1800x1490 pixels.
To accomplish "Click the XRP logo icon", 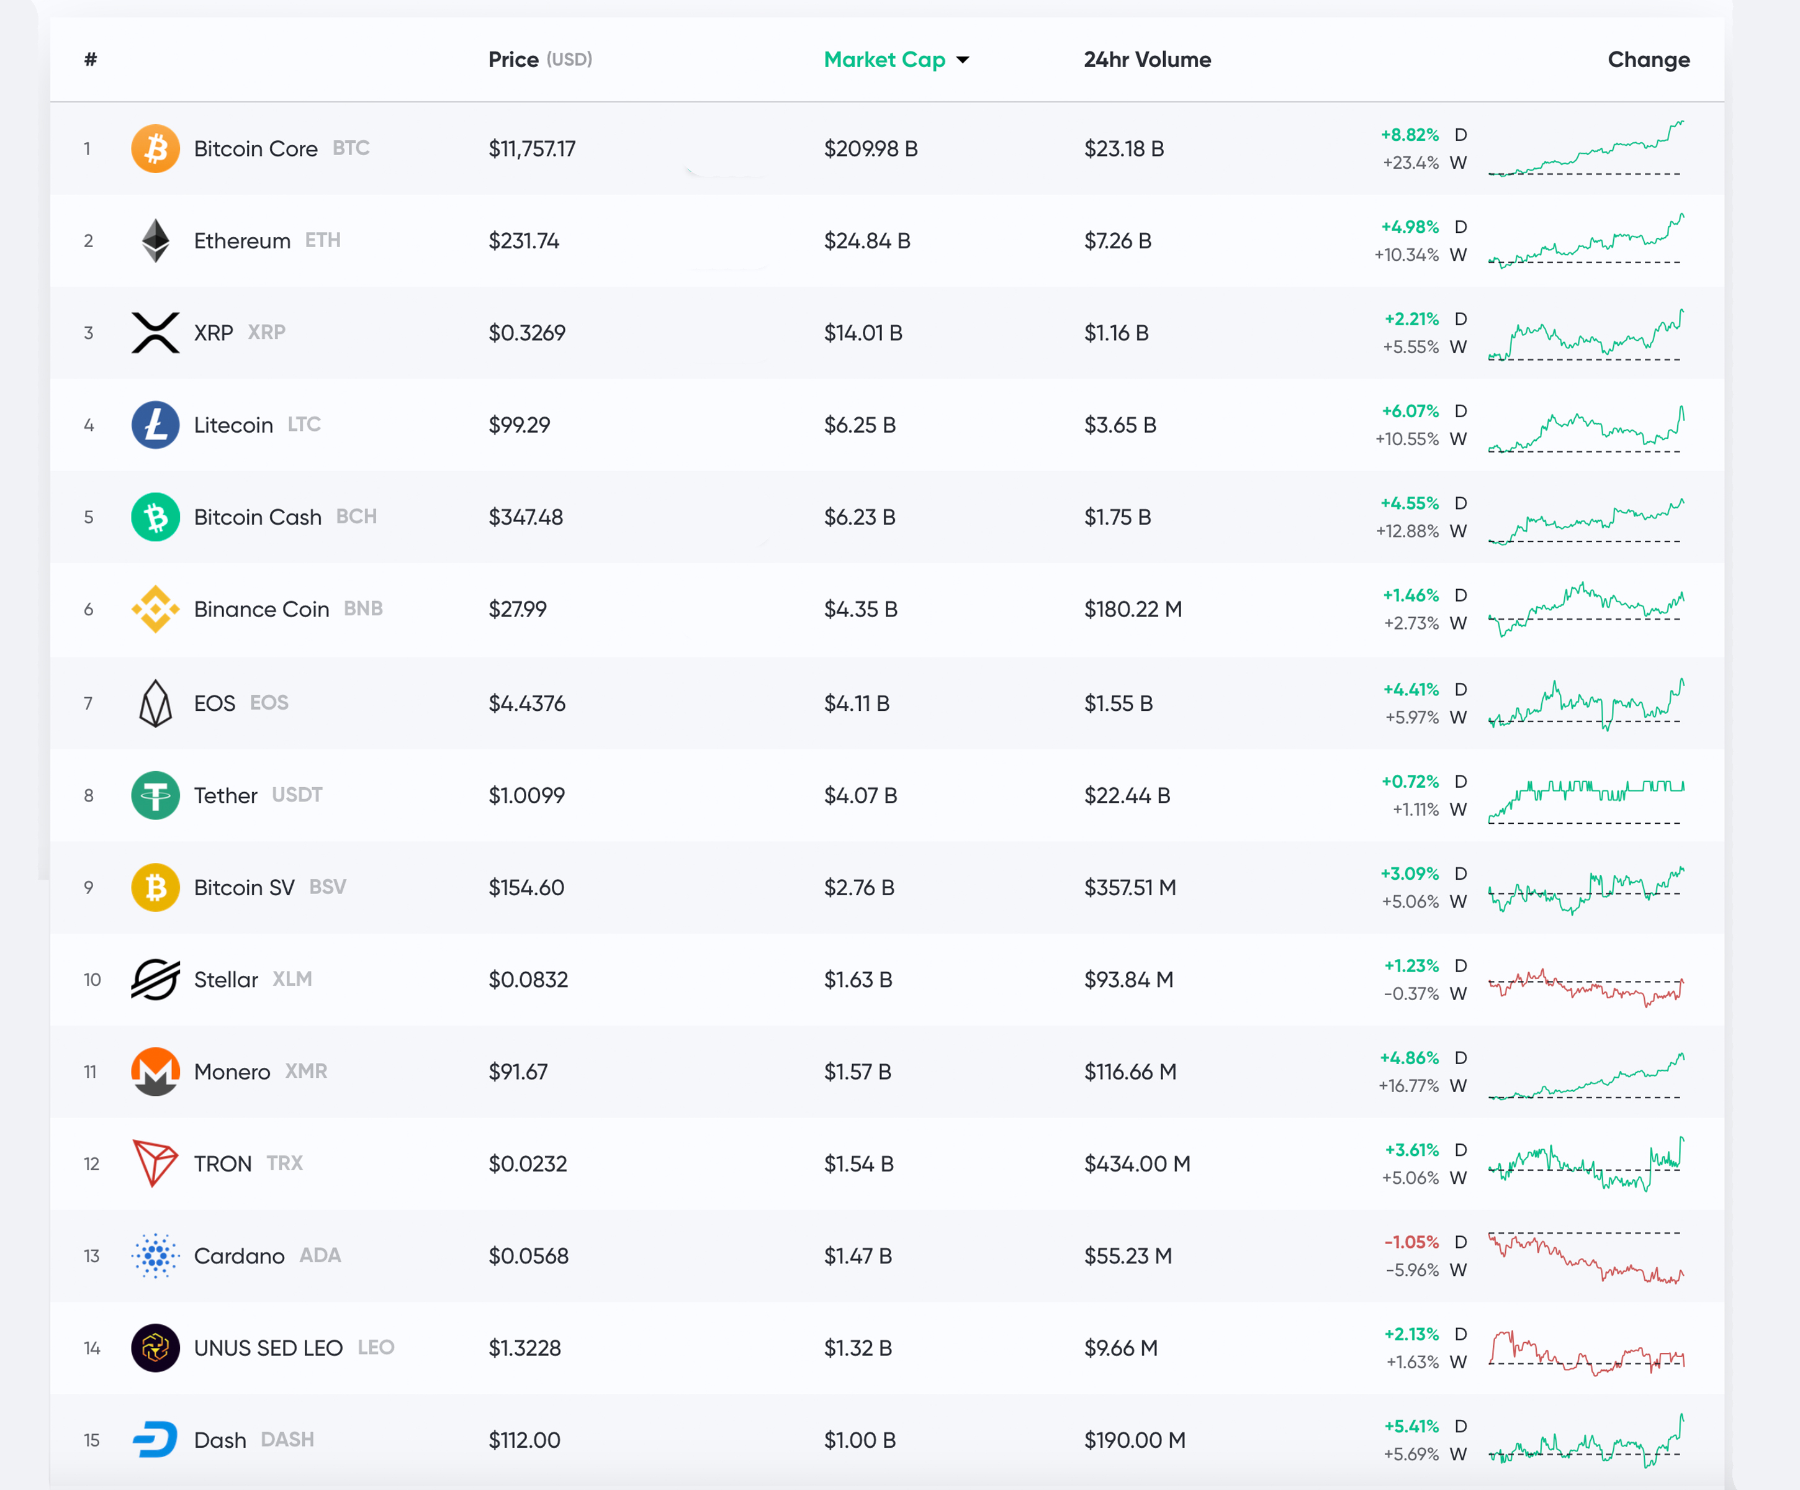I will [155, 333].
